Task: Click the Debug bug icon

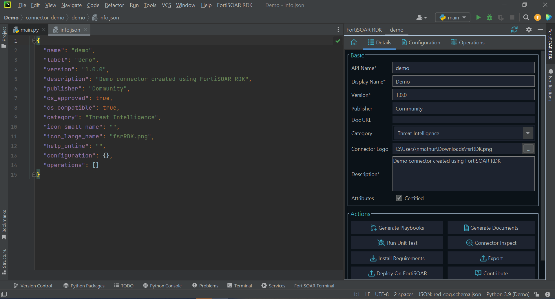Action: [x=490, y=18]
